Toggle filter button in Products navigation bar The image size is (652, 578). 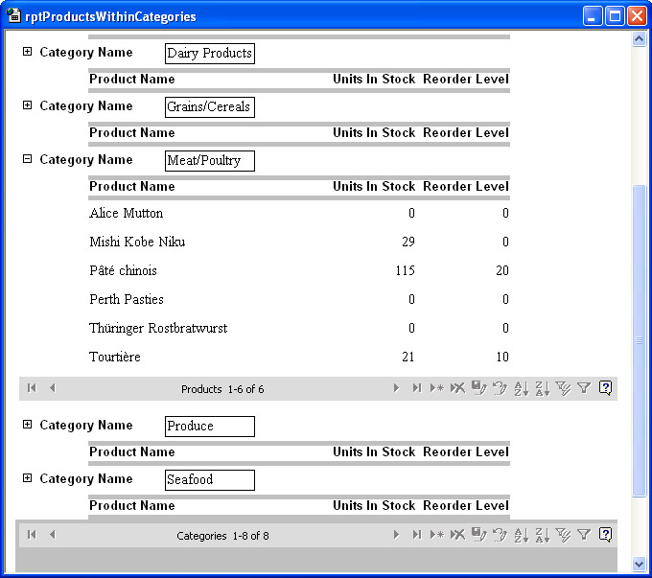(584, 388)
